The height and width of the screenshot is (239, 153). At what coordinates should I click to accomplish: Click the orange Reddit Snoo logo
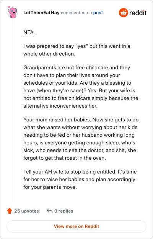pos(123,13)
